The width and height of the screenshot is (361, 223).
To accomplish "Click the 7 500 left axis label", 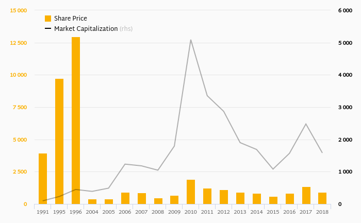I will coord(20,107).
